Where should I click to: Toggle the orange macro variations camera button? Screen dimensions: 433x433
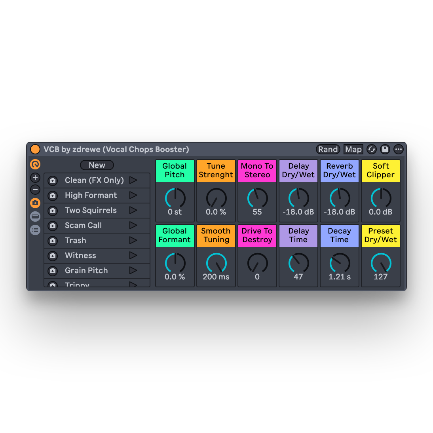pyautogui.click(x=35, y=203)
